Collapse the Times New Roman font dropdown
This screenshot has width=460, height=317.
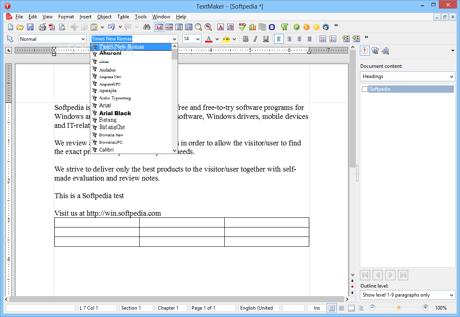tap(174, 39)
